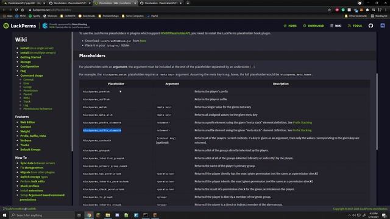
Task: Go to DOWNLOAD in site navigation
Action: [x=313, y=26]
